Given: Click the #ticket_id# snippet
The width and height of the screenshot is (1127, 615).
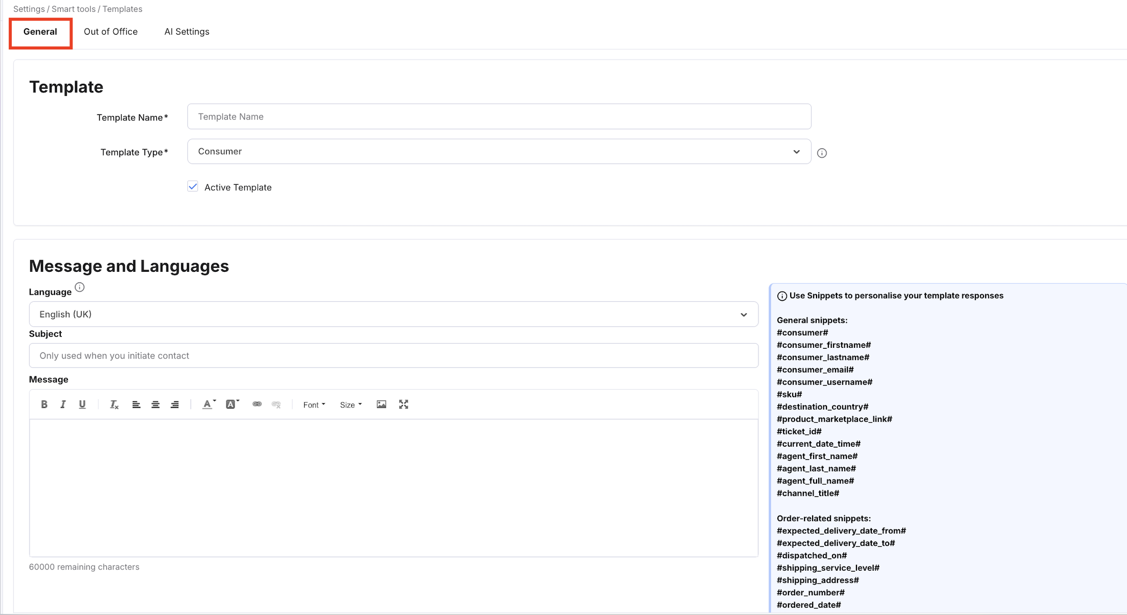Looking at the screenshot, I should [x=799, y=431].
